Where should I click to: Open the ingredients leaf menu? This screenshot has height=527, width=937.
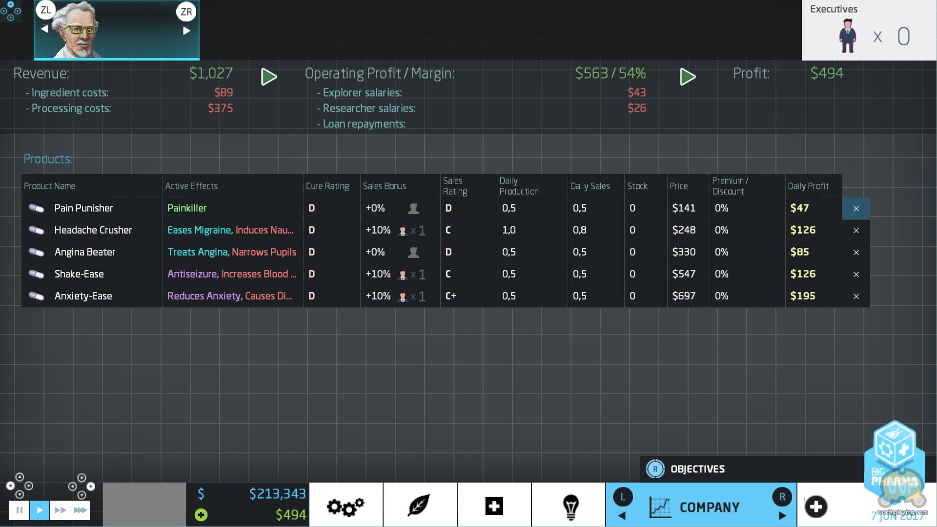pos(419,506)
